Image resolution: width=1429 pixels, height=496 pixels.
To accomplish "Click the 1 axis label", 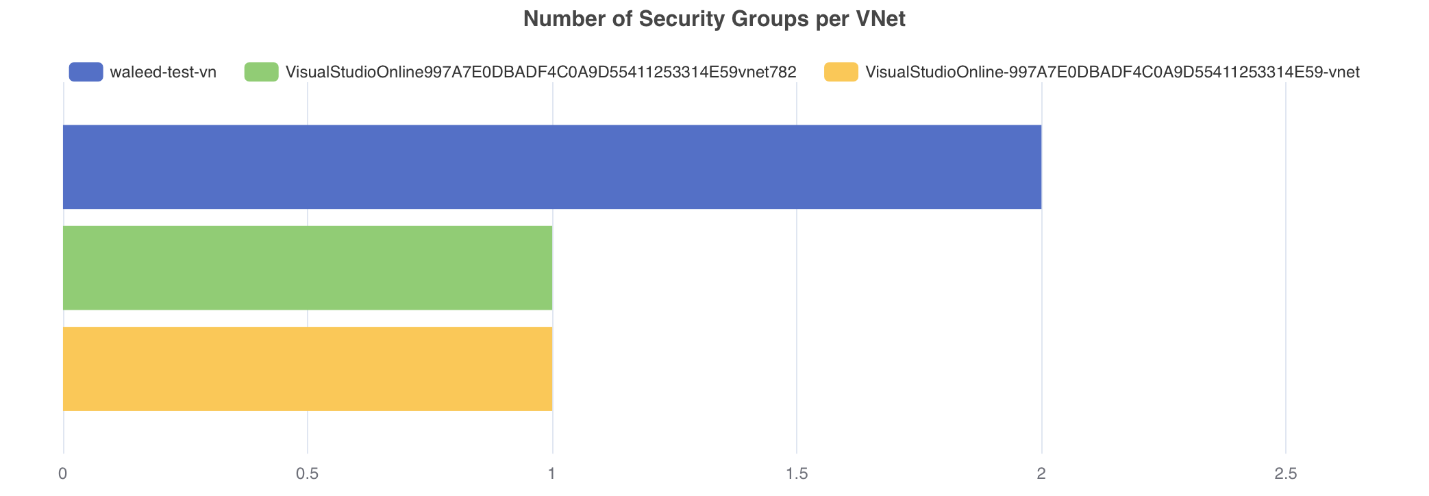I will (x=552, y=474).
